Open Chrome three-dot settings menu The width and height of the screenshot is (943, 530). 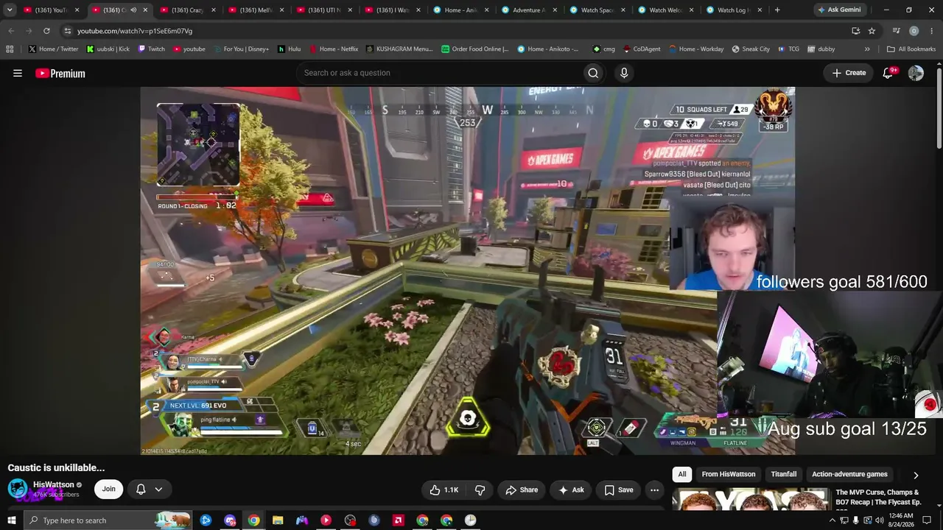tap(932, 31)
